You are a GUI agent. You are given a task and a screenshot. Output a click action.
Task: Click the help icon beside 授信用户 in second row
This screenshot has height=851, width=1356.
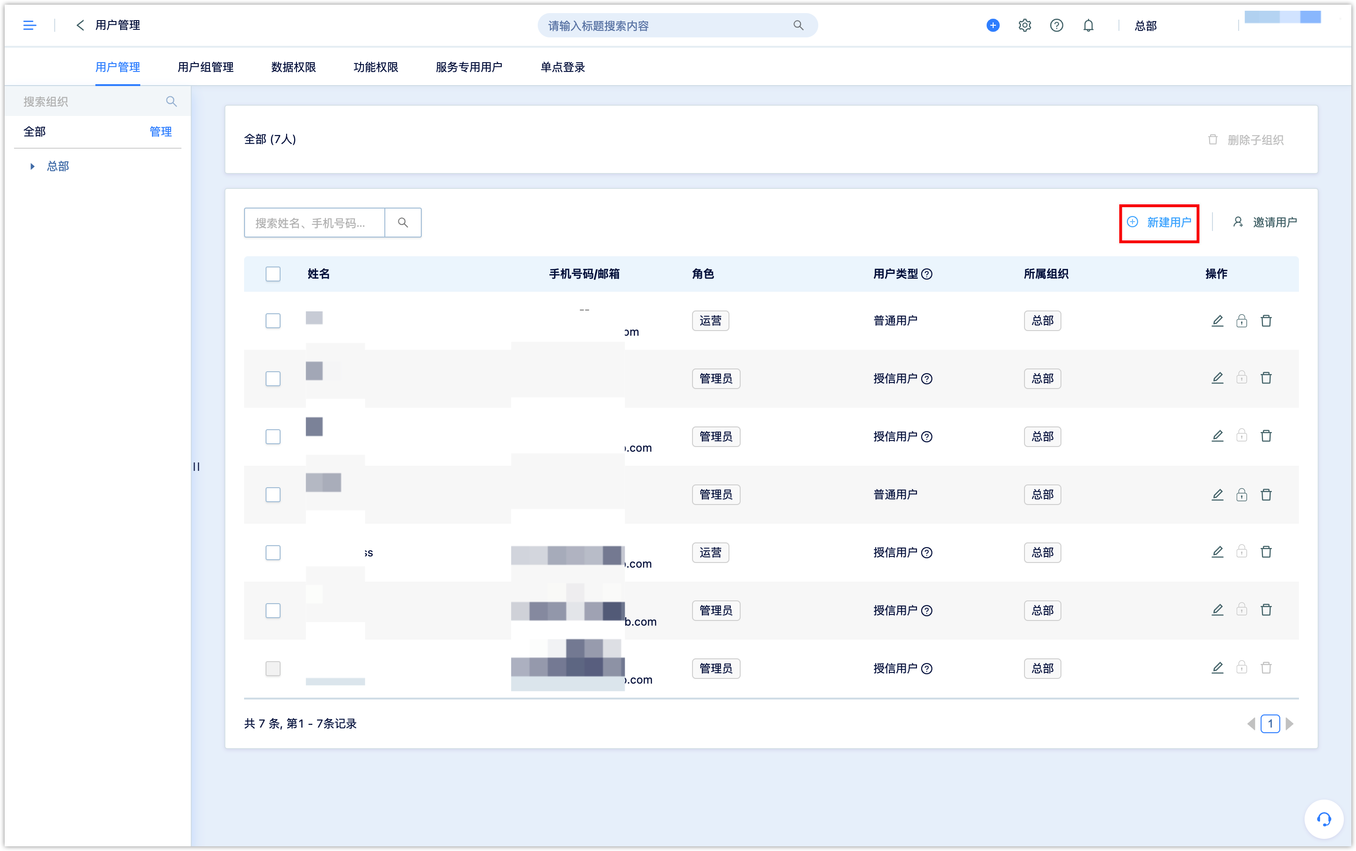click(x=927, y=379)
